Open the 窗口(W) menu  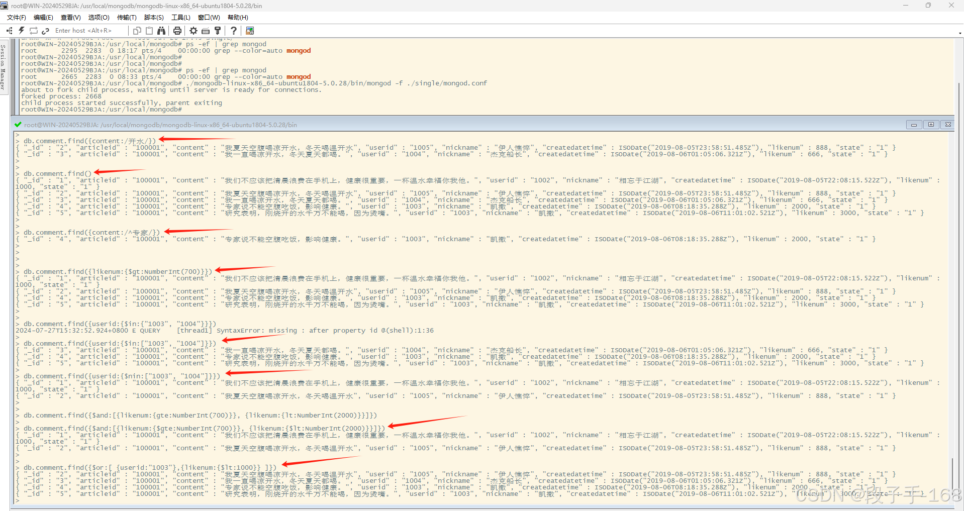(209, 18)
